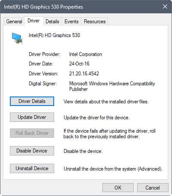This screenshot has width=172, height=196.
Task: Confirm with the OK button
Action: tap(118, 187)
